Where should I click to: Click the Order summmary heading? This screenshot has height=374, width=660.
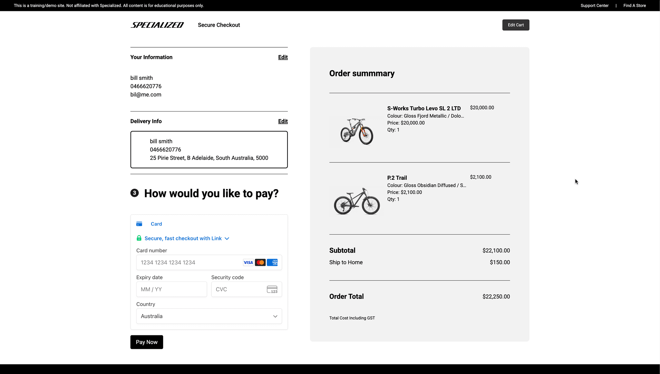point(362,73)
